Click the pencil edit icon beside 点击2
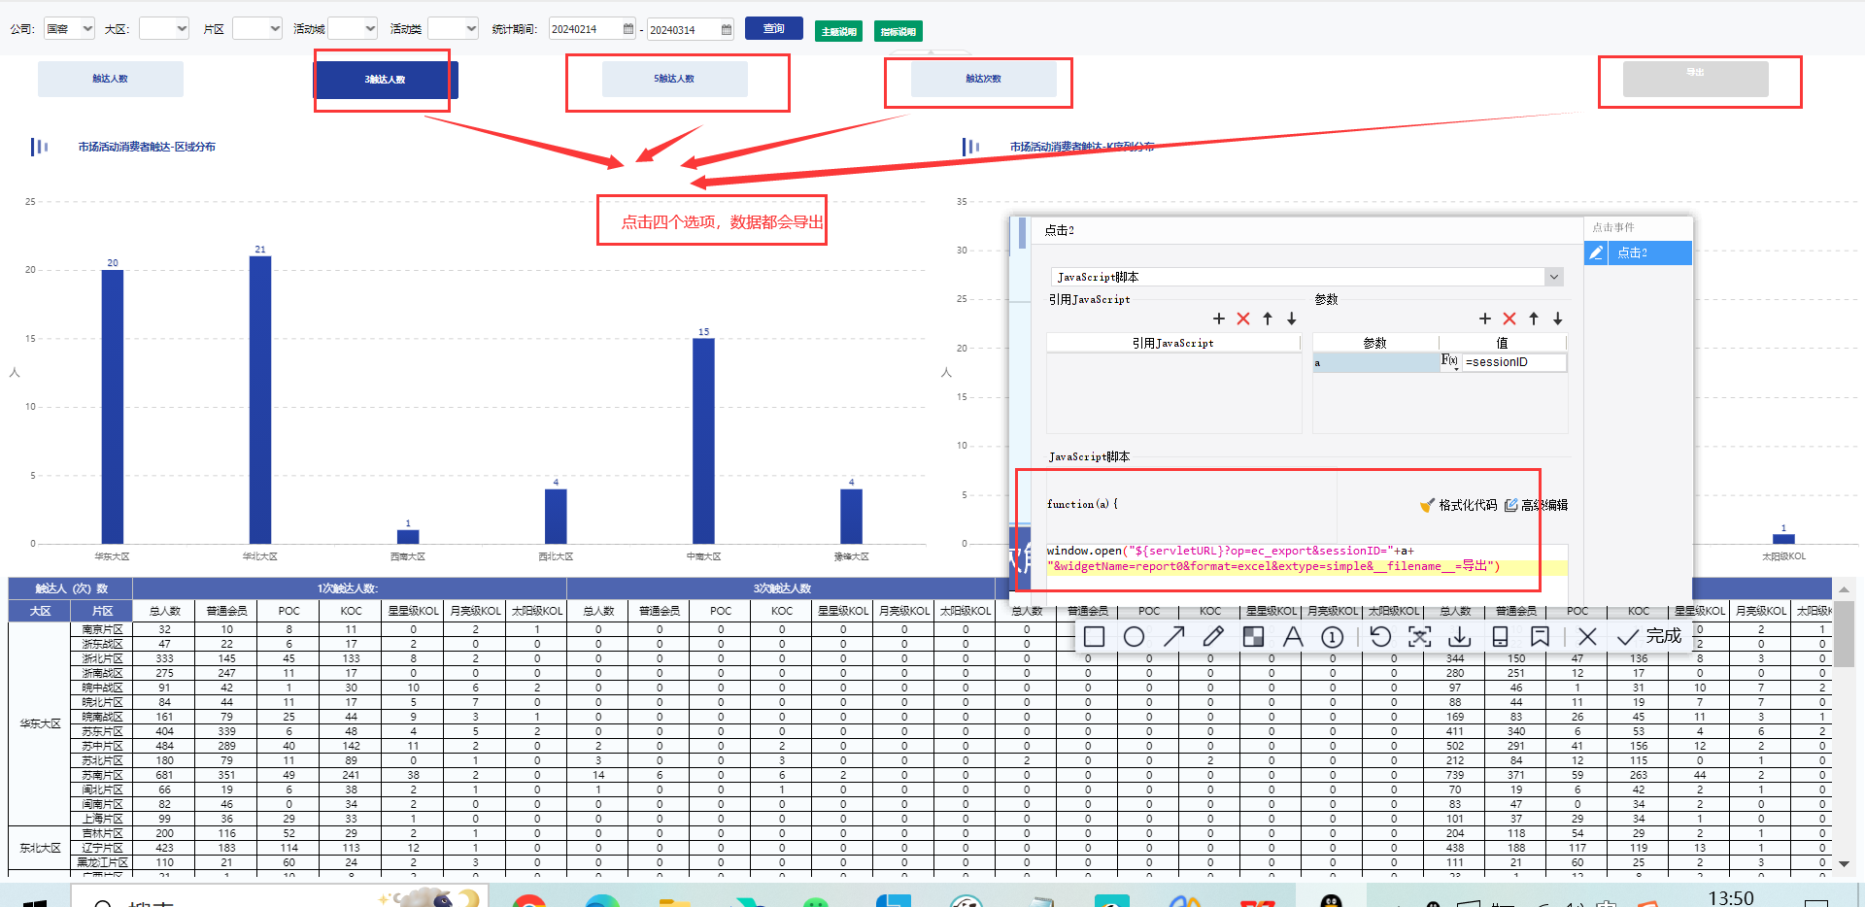Screen dimensions: 1865x907 pyautogui.click(x=1596, y=252)
